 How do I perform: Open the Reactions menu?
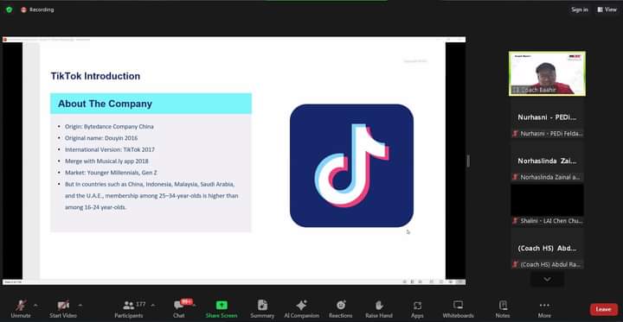341,309
